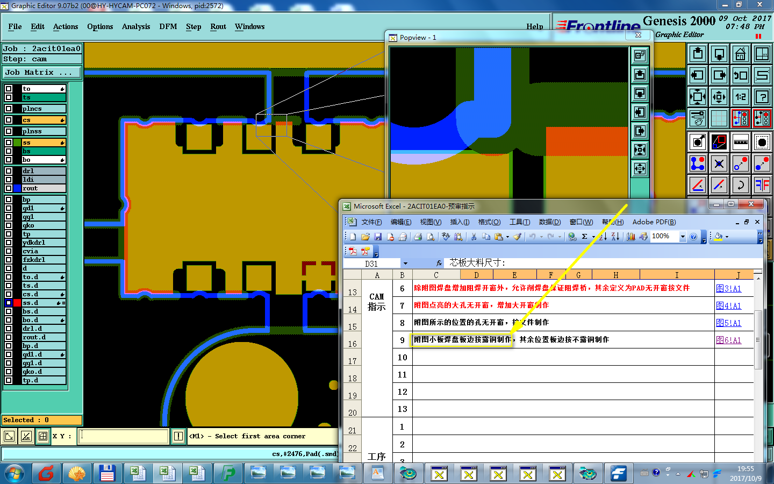
Task: Click the zoom out icon with outward arrows
Action: [719, 97]
